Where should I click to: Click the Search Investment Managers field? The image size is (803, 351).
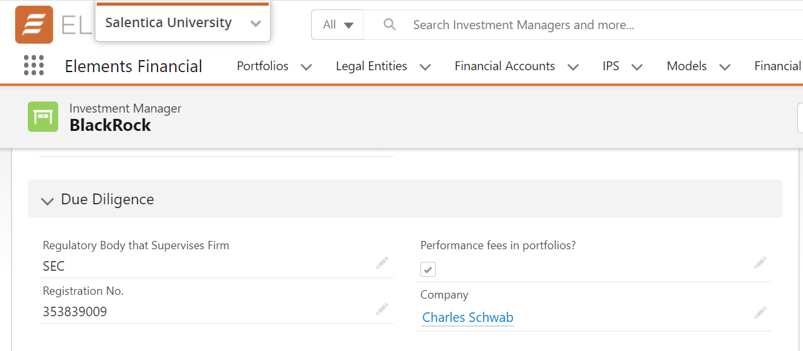569,25
